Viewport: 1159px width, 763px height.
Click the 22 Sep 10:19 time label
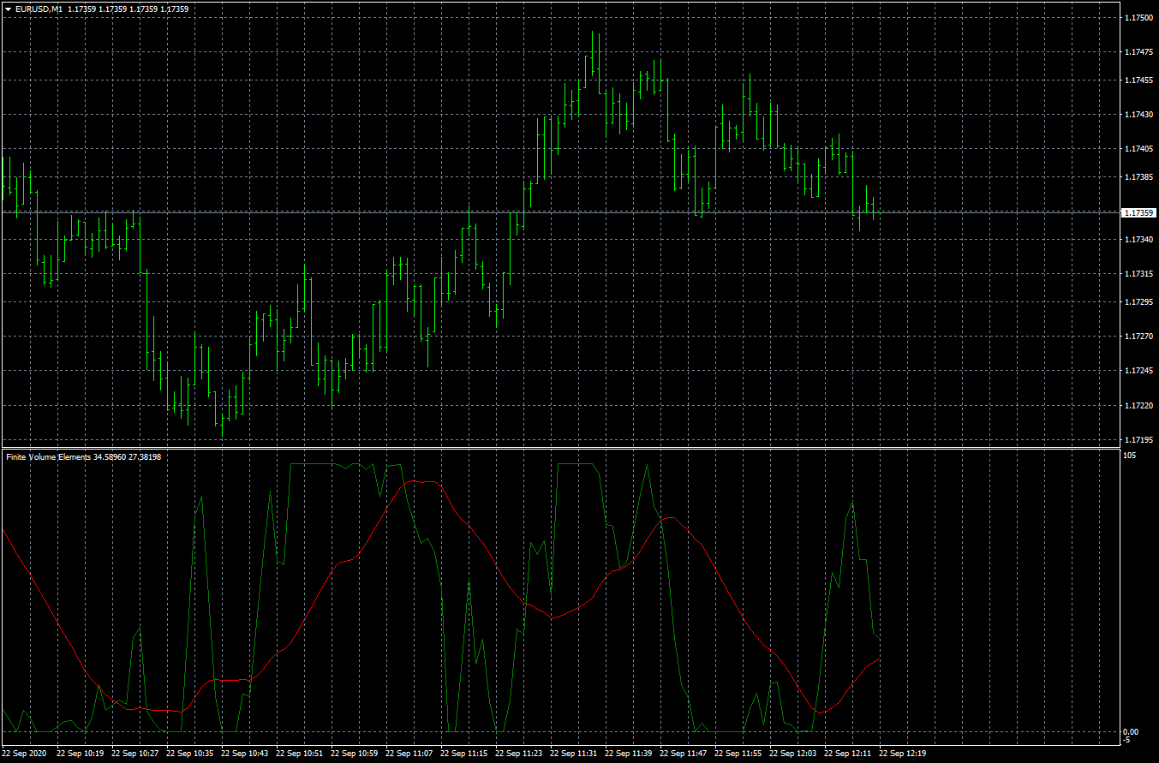81,754
